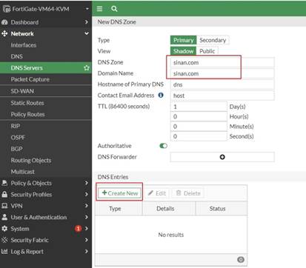Open the search magnifier icon
The width and height of the screenshot is (306, 268).
click(x=114, y=9)
